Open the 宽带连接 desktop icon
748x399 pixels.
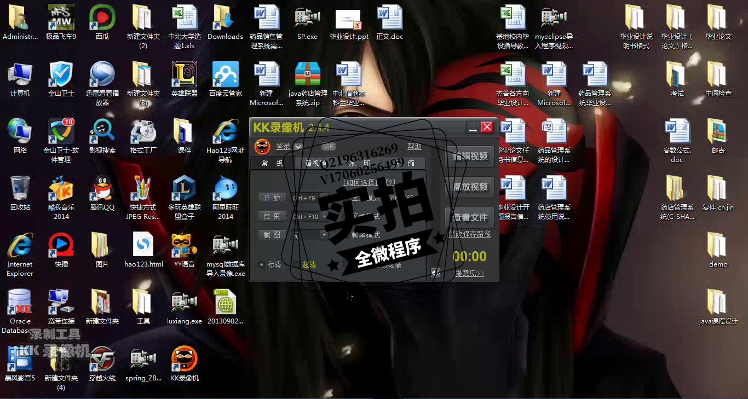61,307
